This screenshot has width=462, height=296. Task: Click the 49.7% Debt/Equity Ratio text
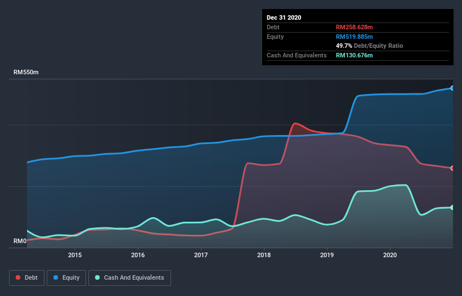pyautogui.click(x=370, y=46)
